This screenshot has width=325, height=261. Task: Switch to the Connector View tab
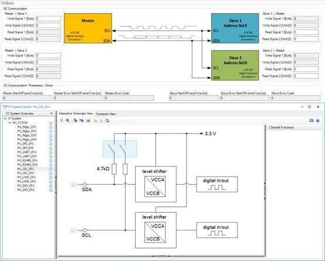pyautogui.click(x=106, y=114)
